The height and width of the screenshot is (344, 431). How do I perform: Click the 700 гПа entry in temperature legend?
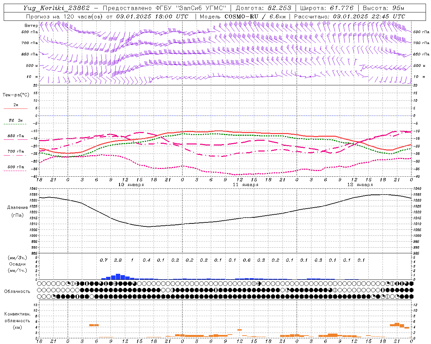(16, 151)
